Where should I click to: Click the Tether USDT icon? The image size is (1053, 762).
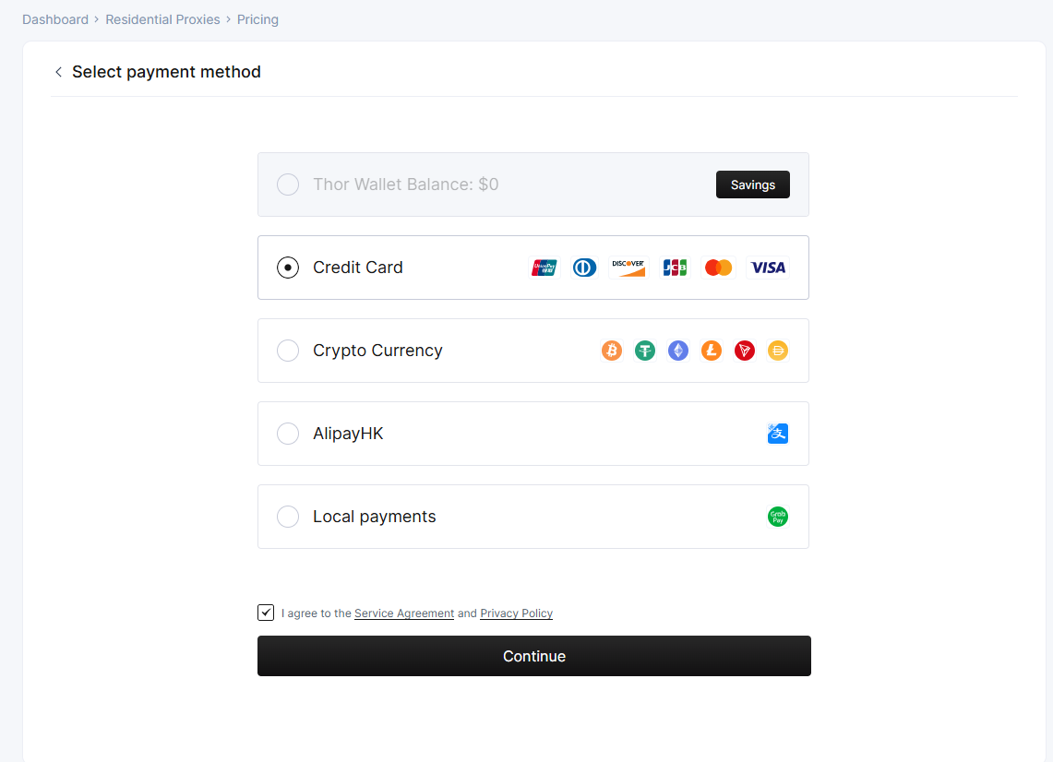(645, 351)
